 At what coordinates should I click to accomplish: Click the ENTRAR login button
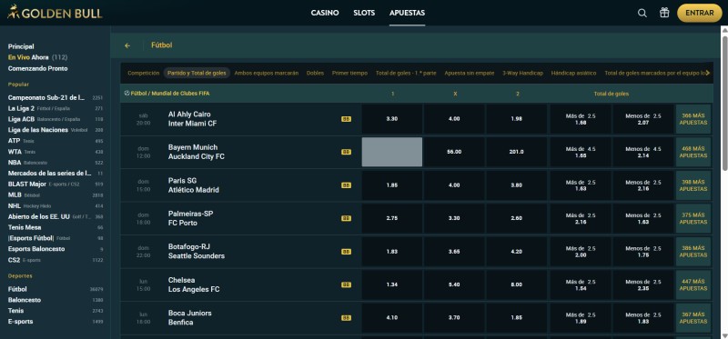[699, 13]
